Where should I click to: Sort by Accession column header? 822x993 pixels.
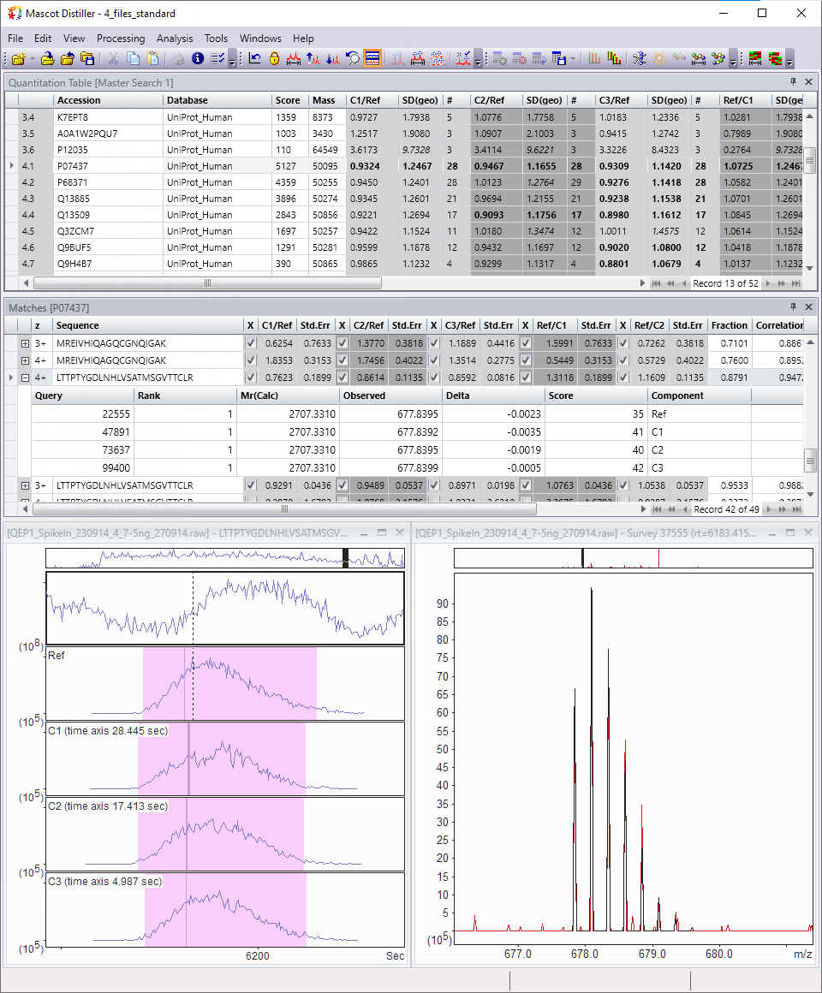pyautogui.click(x=108, y=100)
